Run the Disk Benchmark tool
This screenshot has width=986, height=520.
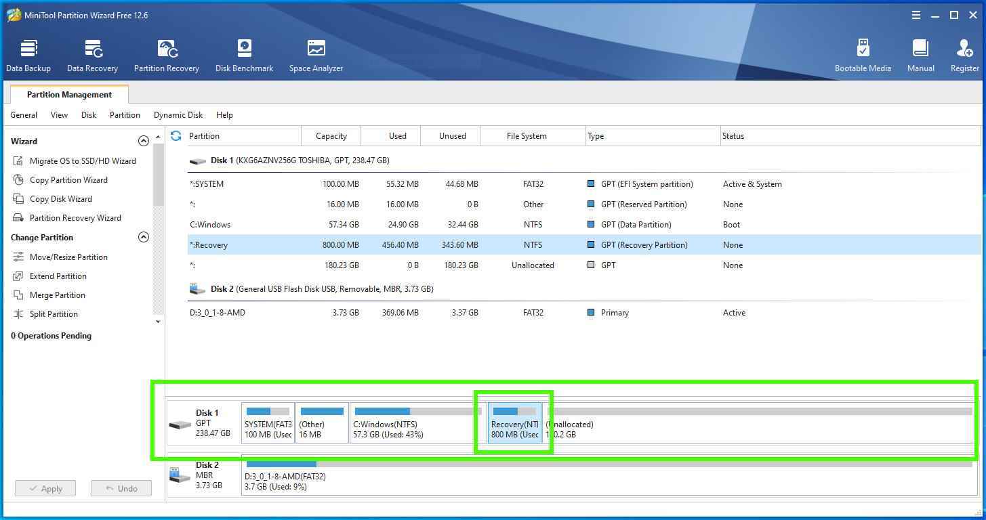[x=244, y=56]
